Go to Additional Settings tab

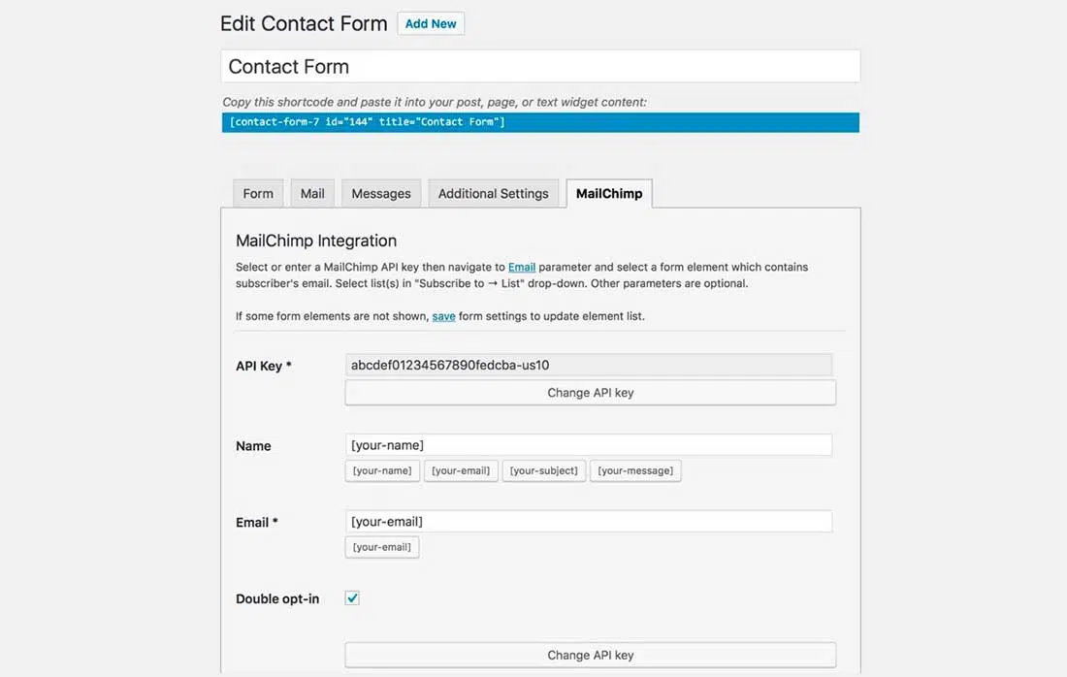click(494, 193)
